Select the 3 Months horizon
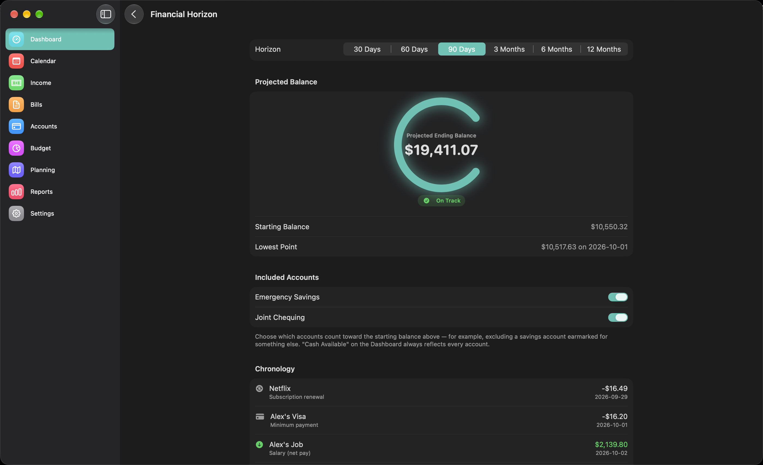Screen dimensions: 763x465 coord(509,49)
